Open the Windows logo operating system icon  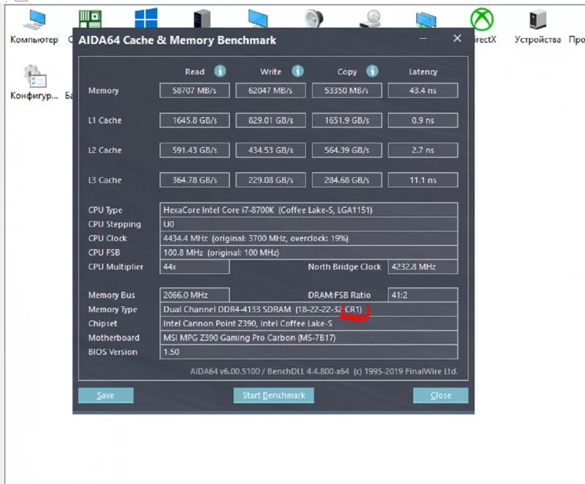(146, 18)
